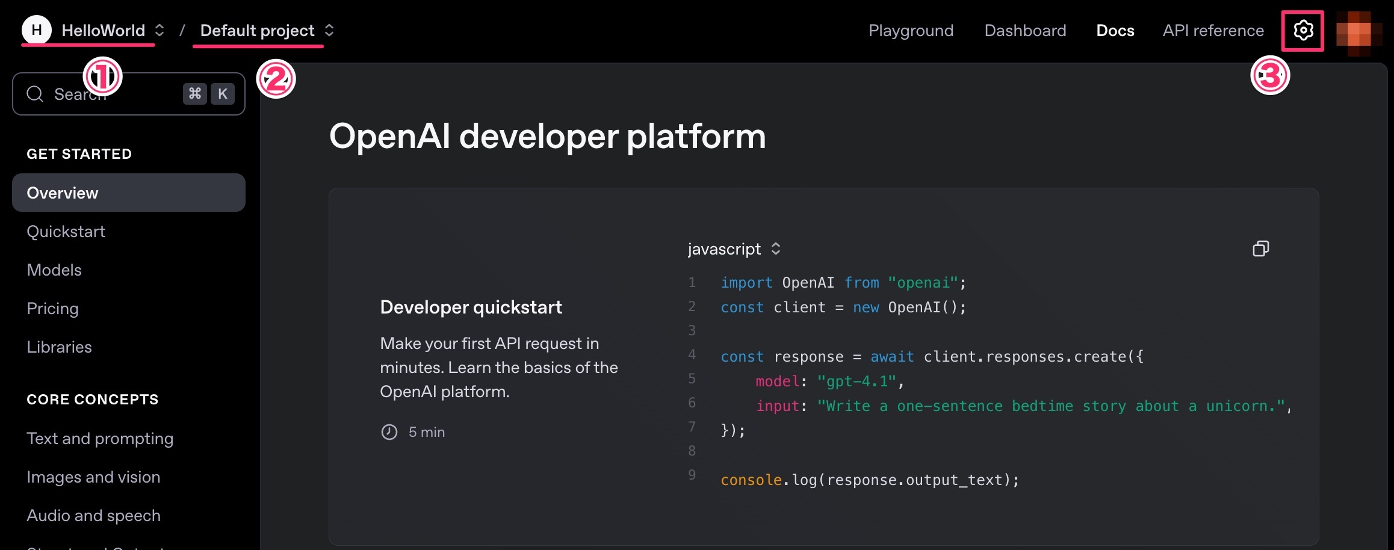Click the model "gpt-4.1" code line
The width and height of the screenshot is (1394, 550).
point(830,381)
